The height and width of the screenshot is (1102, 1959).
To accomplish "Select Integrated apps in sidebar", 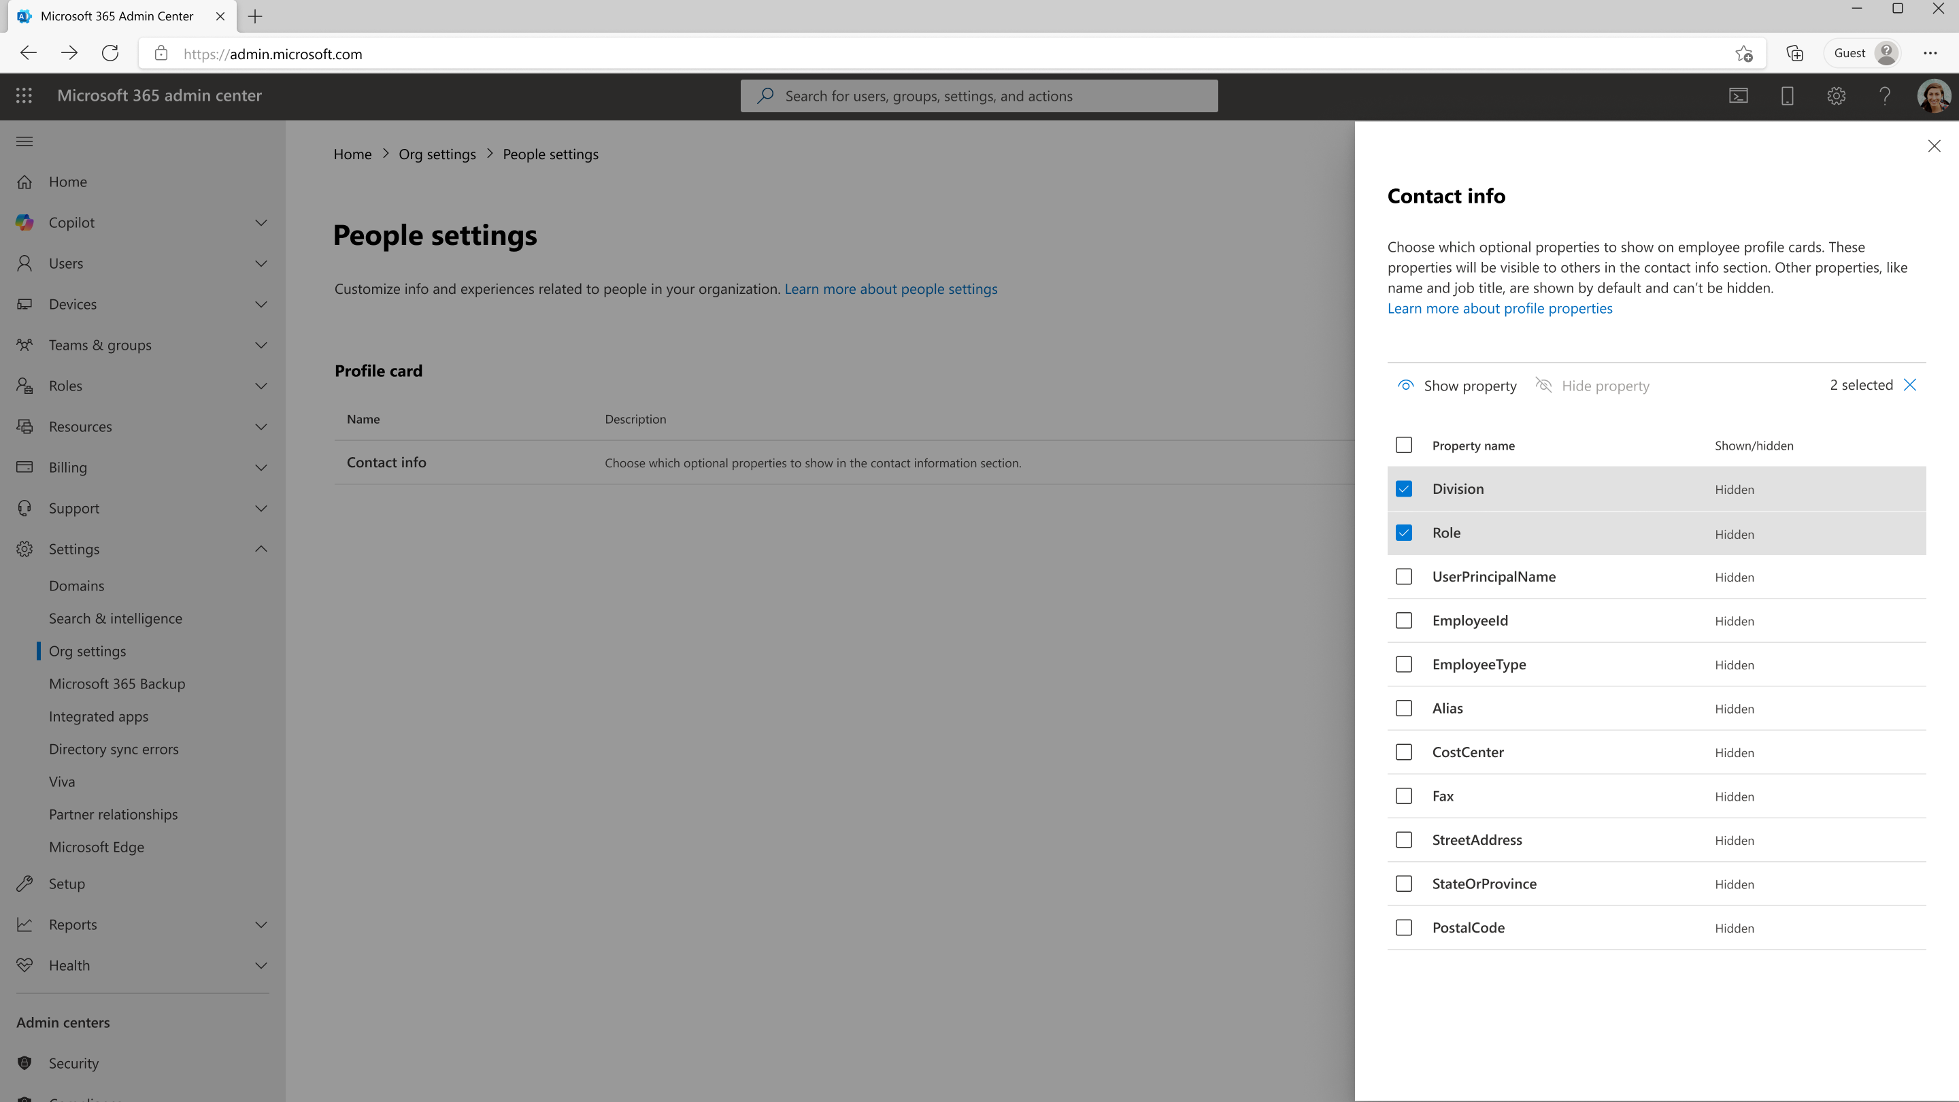I will pyautogui.click(x=98, y=716).
